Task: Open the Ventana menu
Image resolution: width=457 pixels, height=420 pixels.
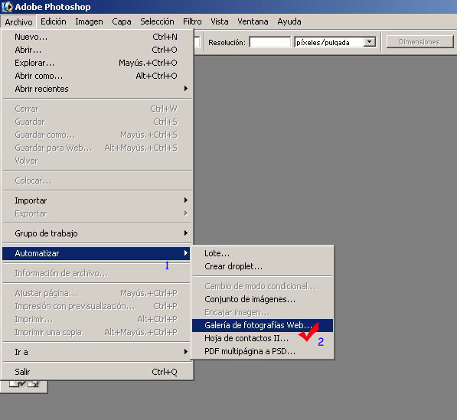Action: (253, 21)
